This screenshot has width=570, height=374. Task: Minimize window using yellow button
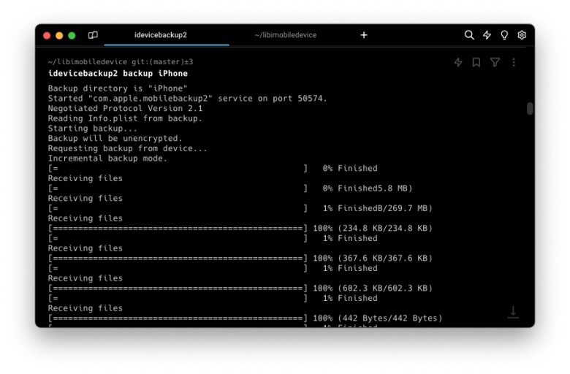tap(59, 35)
